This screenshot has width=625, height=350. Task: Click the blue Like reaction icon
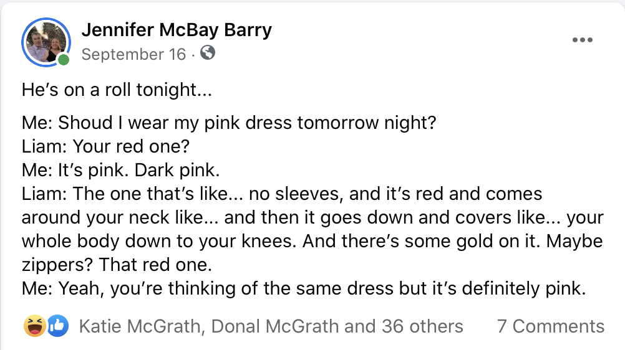(57, 326)
